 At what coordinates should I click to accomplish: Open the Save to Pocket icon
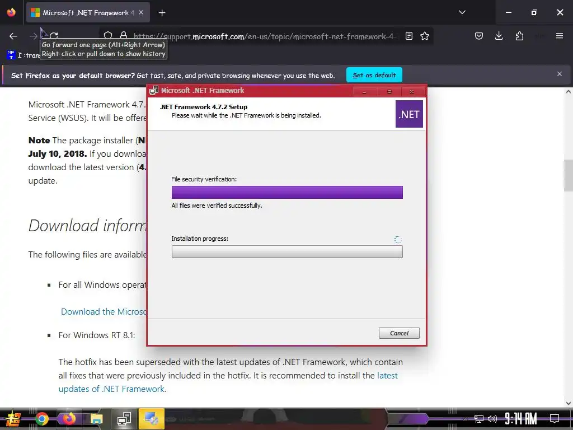coord(479,36)
